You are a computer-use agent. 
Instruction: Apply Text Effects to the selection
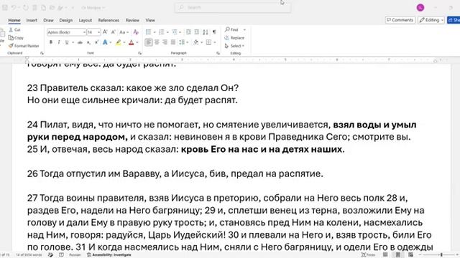105,42
